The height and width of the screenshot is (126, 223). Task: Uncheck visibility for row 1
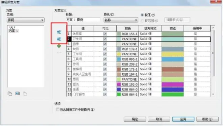pyautogui.click(x=105, y=34)
